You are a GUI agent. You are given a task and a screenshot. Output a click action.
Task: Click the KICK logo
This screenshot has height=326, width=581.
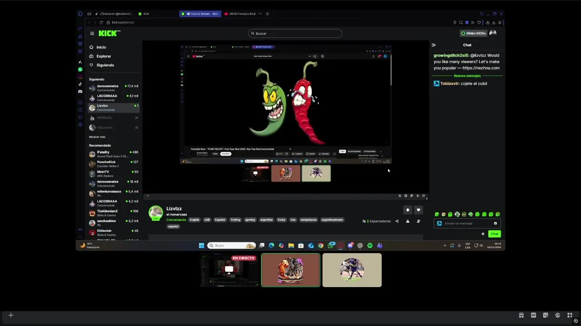[x=109, y=33]
